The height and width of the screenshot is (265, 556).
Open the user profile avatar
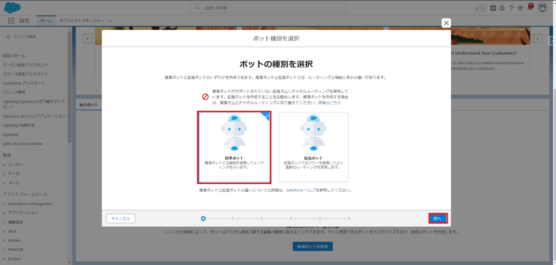click(543, 8)
